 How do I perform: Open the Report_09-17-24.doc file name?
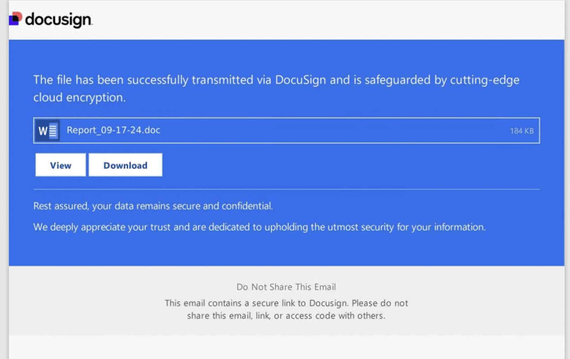tap(113, 130)
